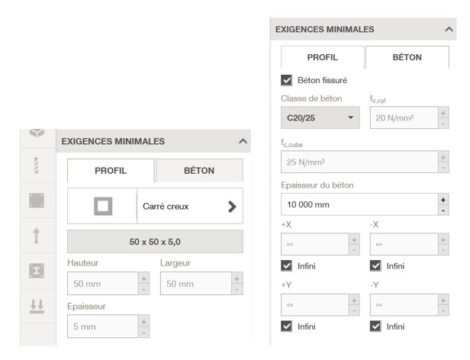This screenshot has height=360, width=470.
Task: Select the I-profile sidebar icon
Action: pos(37,271)
